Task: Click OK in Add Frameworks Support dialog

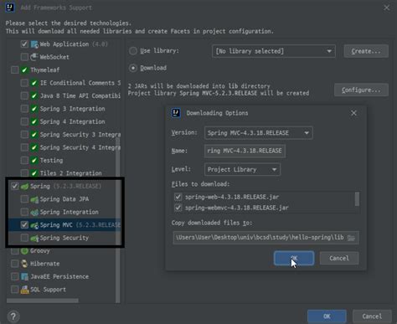Action: point(327,316)
